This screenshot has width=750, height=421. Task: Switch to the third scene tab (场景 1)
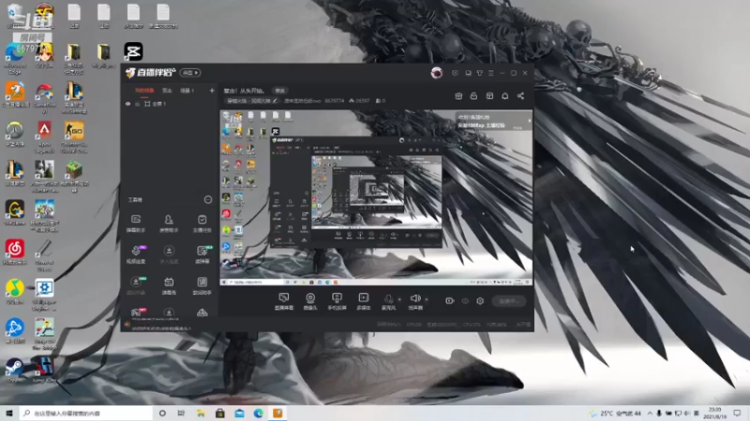187,91
